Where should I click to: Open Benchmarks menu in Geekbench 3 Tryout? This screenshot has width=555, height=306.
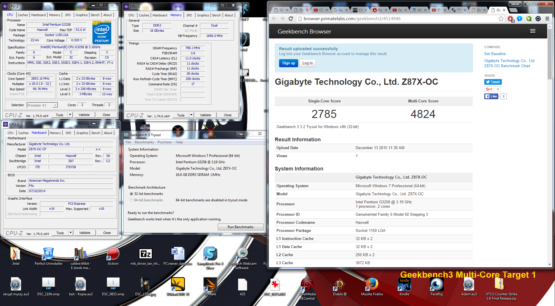coord(144,142)
